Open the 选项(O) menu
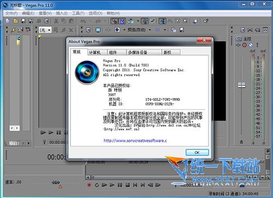The width and height of the screenshot is (273, 198). click(x=96, y=13)
